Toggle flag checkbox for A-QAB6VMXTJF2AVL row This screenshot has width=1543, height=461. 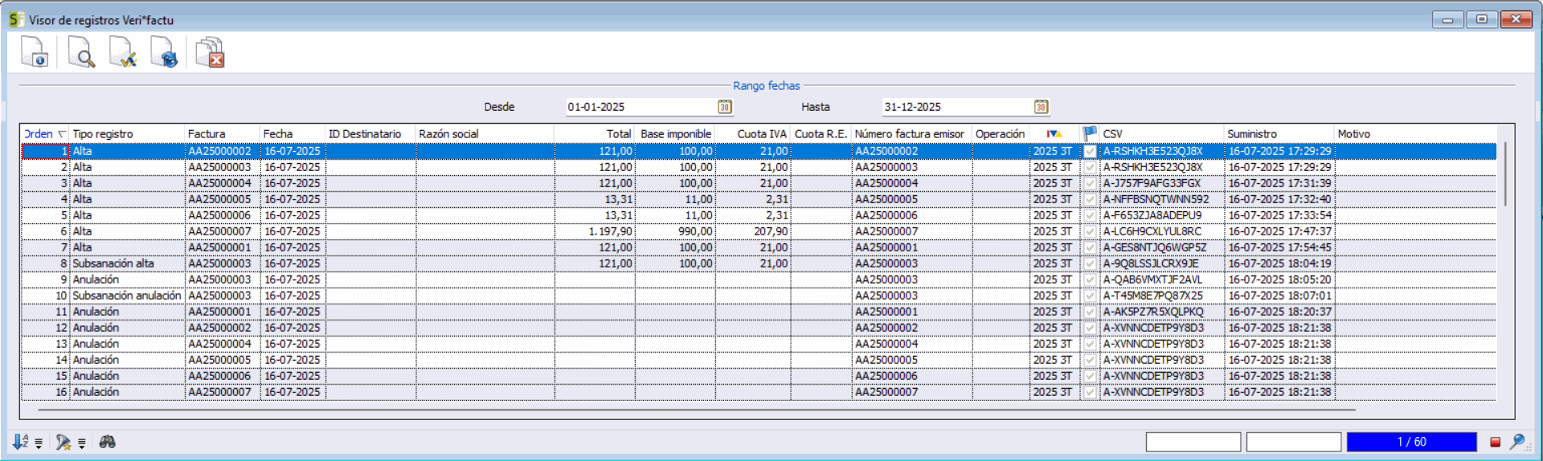[x=1090, y=279]
